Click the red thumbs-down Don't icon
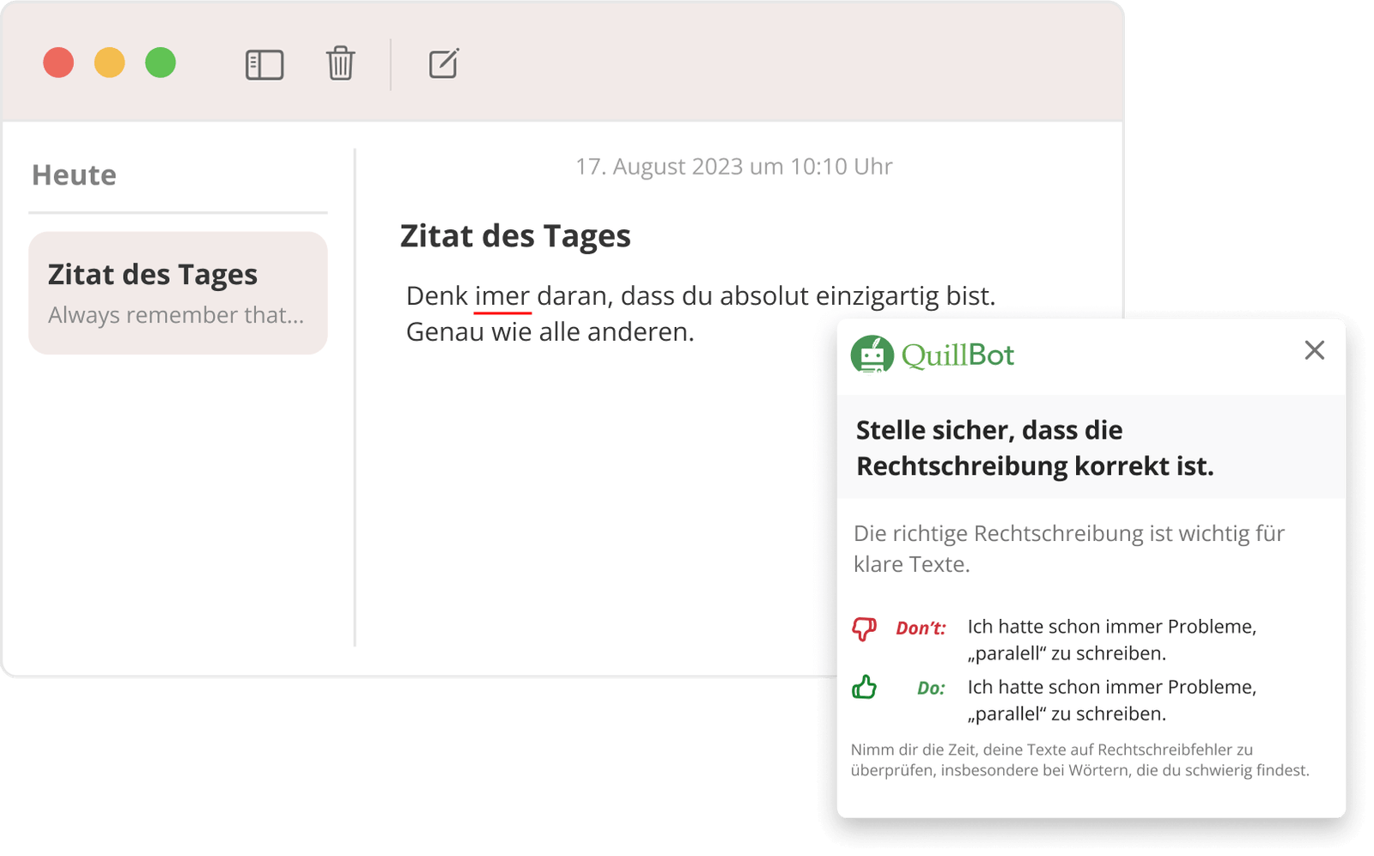Viewport: 1374px width, 856px height. (x=866, y=628)
